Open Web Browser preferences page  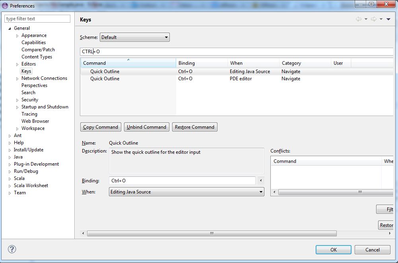tap(35, 121)
